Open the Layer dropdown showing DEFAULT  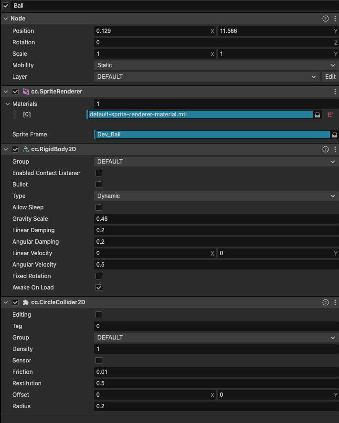pos(207,77)
